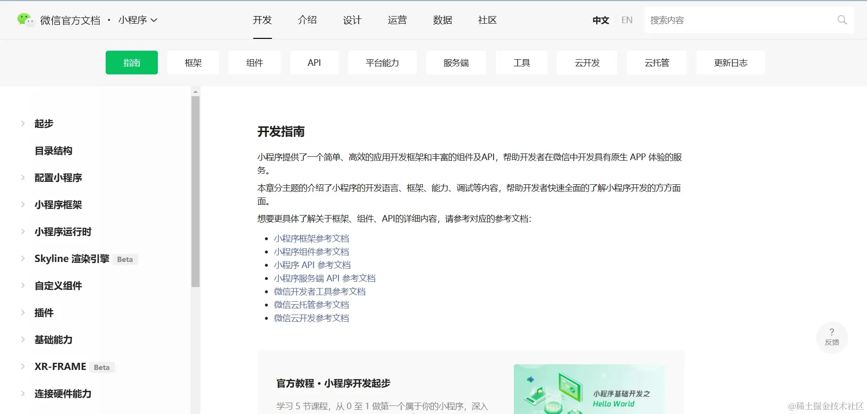
Task: Expand the XR-FRAME section
Action: pyautogui.click(x=23, y=367)
